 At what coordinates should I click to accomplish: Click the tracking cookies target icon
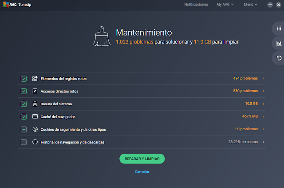[35, 129]
